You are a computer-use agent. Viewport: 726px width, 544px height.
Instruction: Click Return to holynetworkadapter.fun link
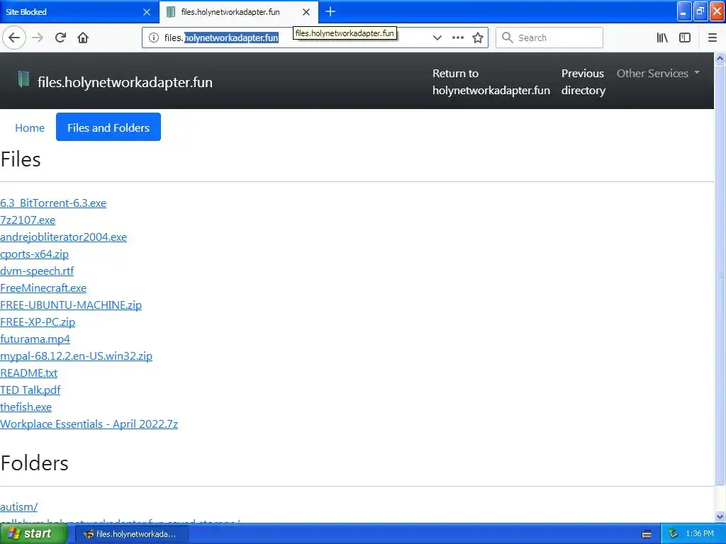tap(491, 81)
